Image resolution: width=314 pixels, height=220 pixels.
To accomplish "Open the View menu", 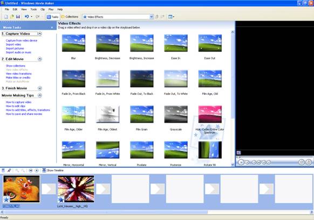I will (24, 9).
